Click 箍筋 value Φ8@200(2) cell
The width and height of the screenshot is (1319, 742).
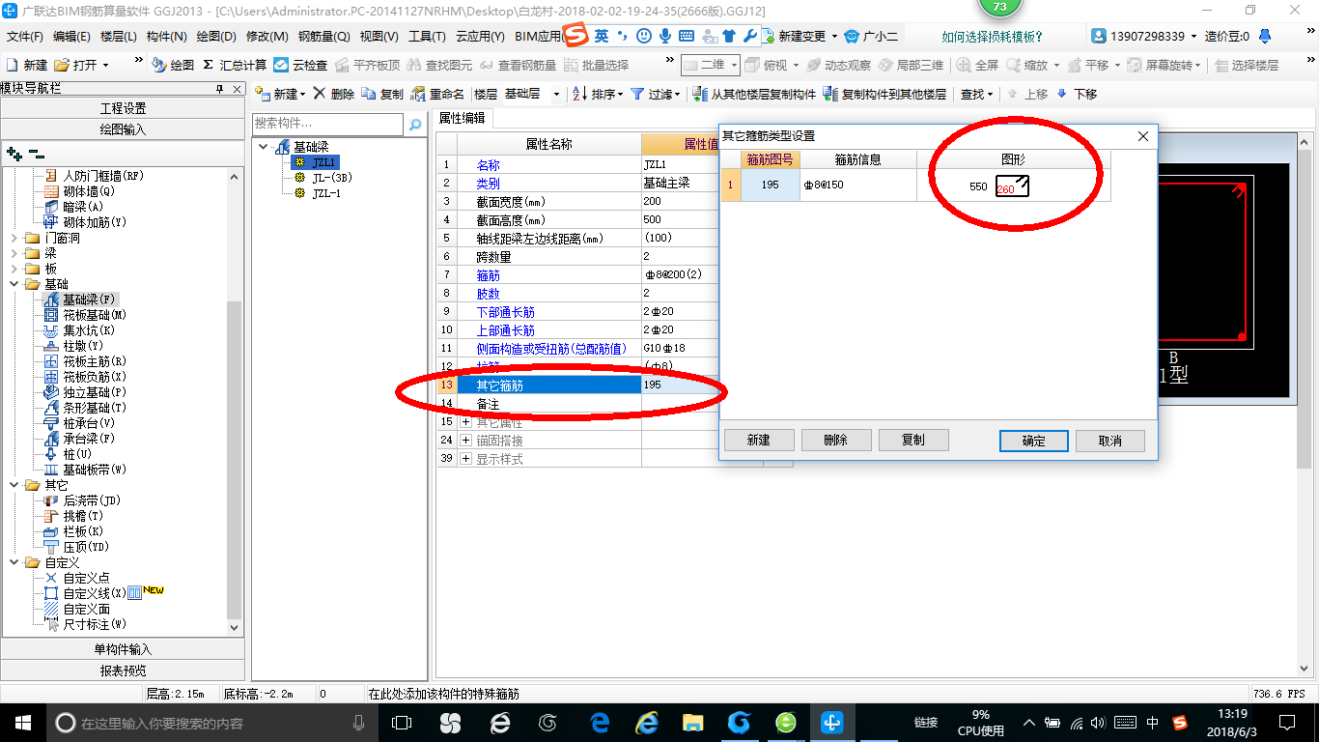(681, 274)
